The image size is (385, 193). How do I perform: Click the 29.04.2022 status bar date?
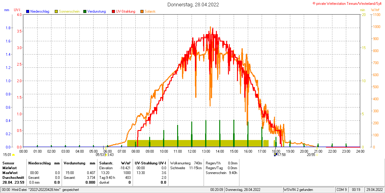pos(374,190)
